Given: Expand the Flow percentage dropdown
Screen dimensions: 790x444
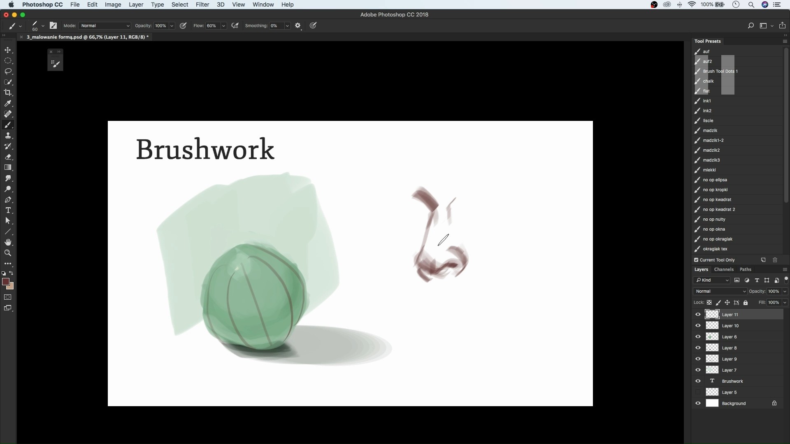Looking at the screenshot, I should point(223,25).
